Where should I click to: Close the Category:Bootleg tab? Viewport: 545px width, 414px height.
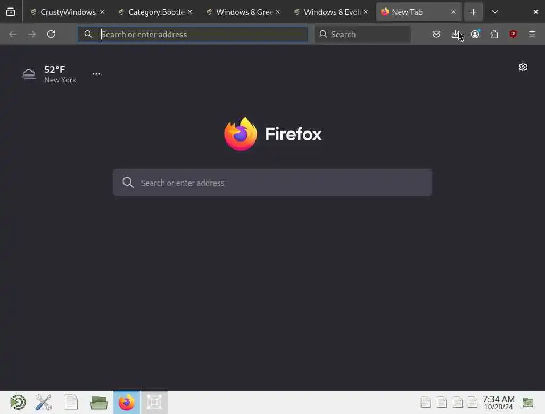190,12
